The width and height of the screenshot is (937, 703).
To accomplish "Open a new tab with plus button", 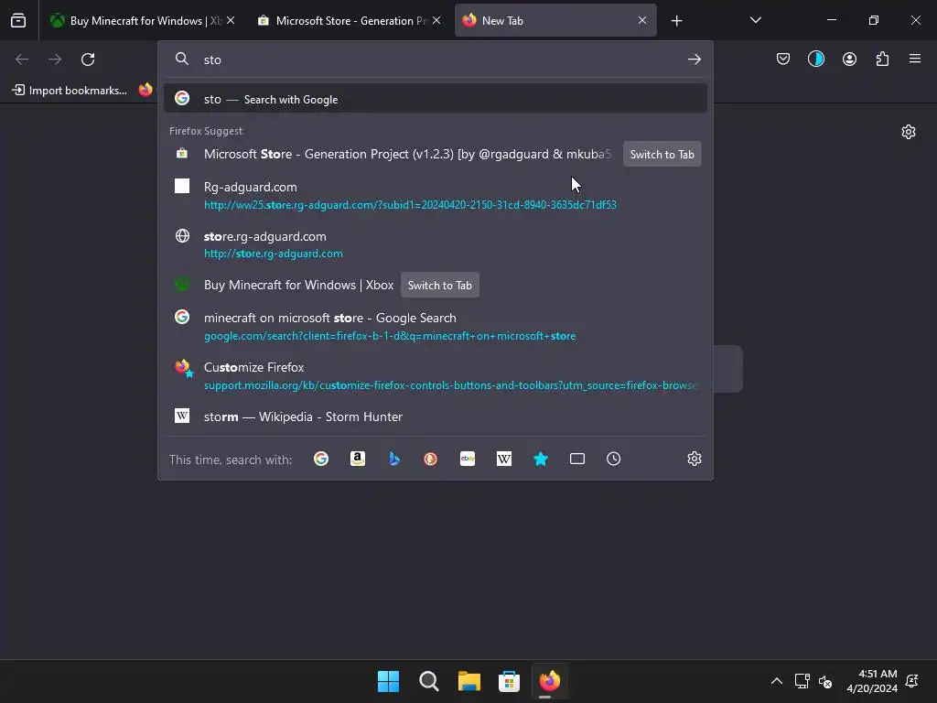I will pos(676,21).
